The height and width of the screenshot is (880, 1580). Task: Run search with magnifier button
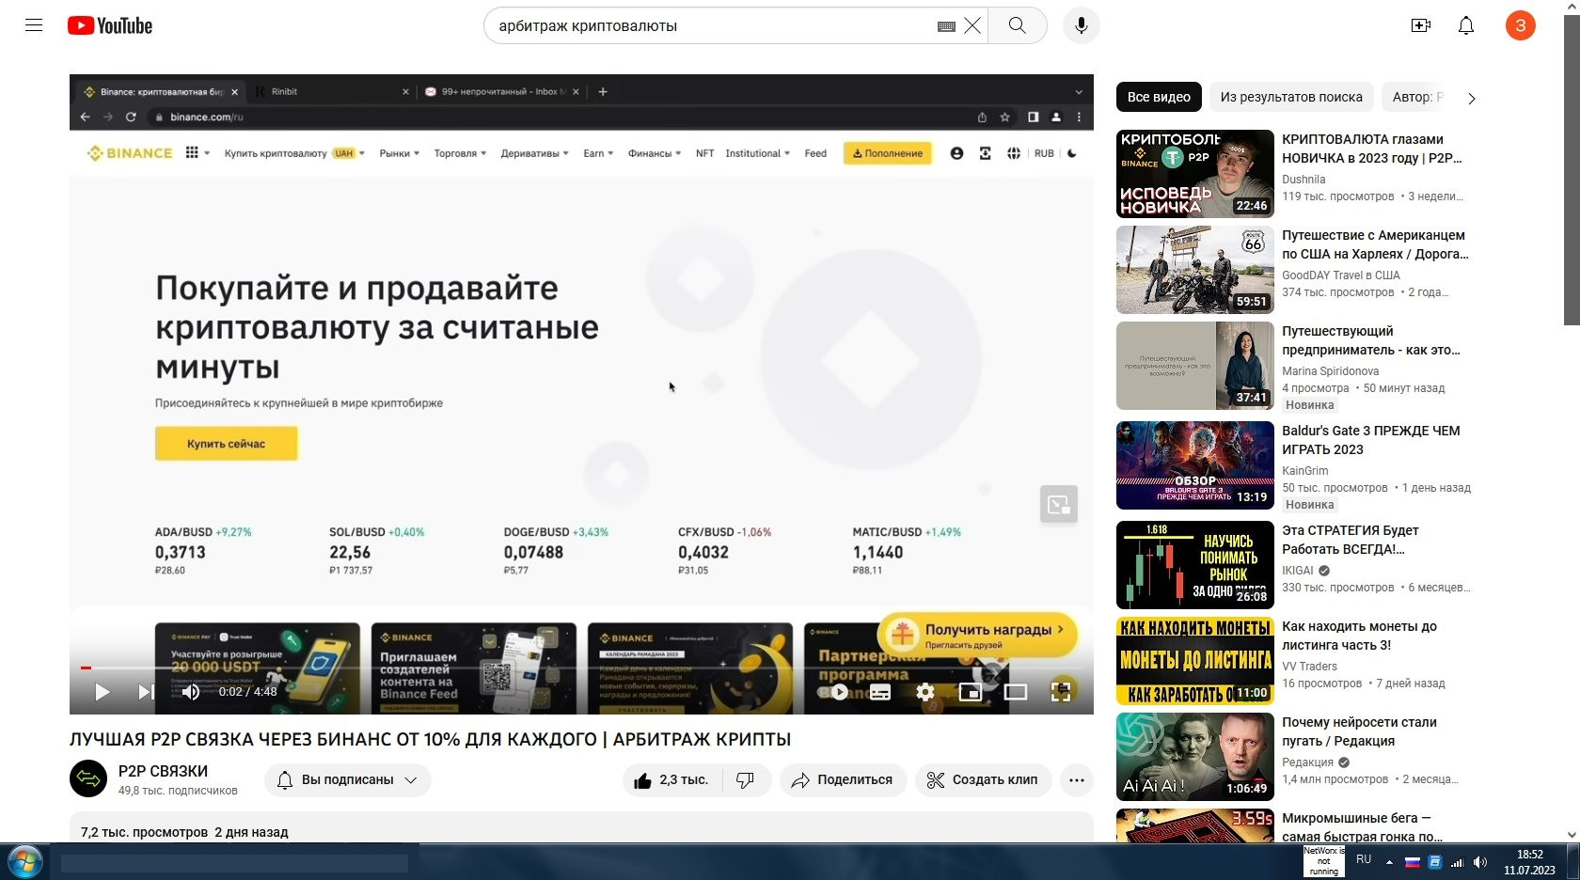pos(1018,25)
